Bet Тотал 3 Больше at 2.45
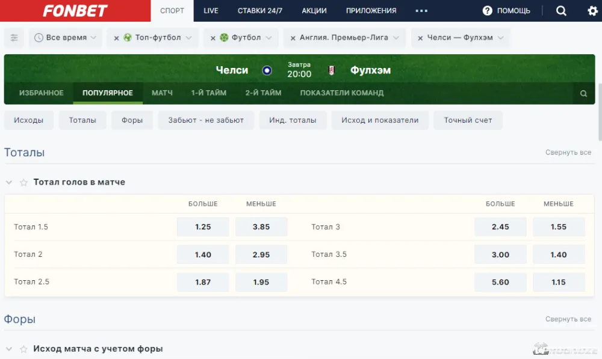Viewport: 602px width, 359px height. coord(500,227)
